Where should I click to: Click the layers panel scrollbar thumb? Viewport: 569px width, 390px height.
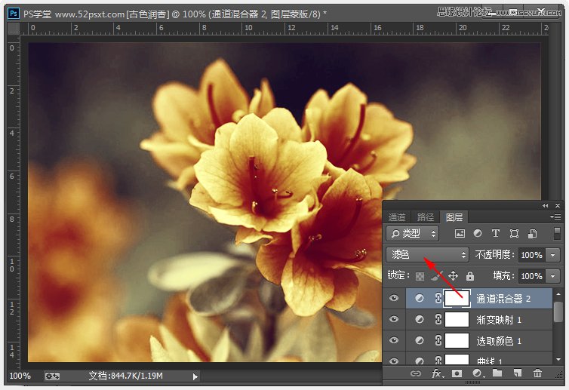tap(558, 312)
